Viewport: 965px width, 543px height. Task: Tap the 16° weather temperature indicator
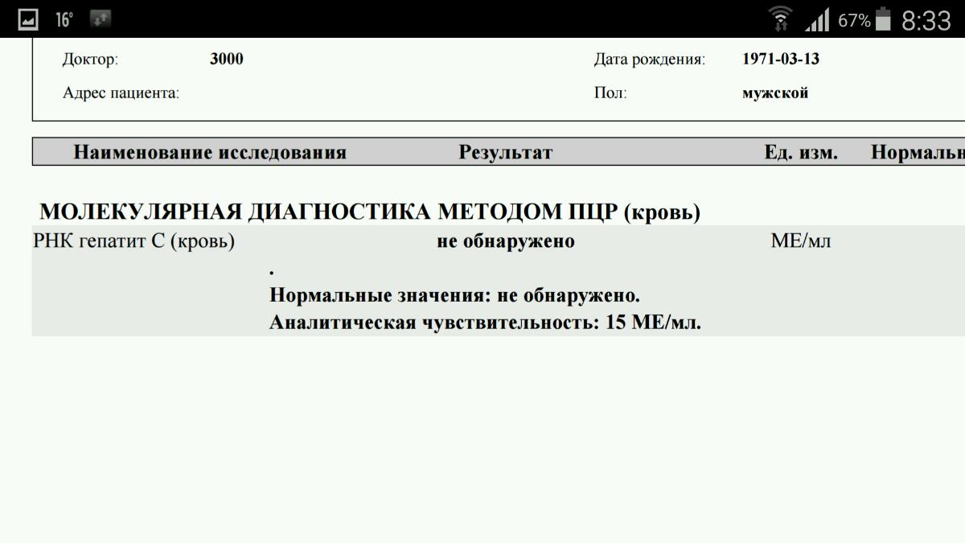point(64,19)
